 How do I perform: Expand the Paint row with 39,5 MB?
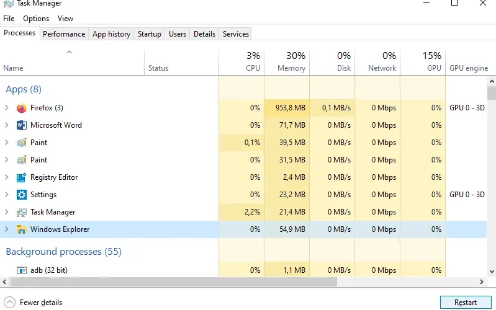click(7, 143)
